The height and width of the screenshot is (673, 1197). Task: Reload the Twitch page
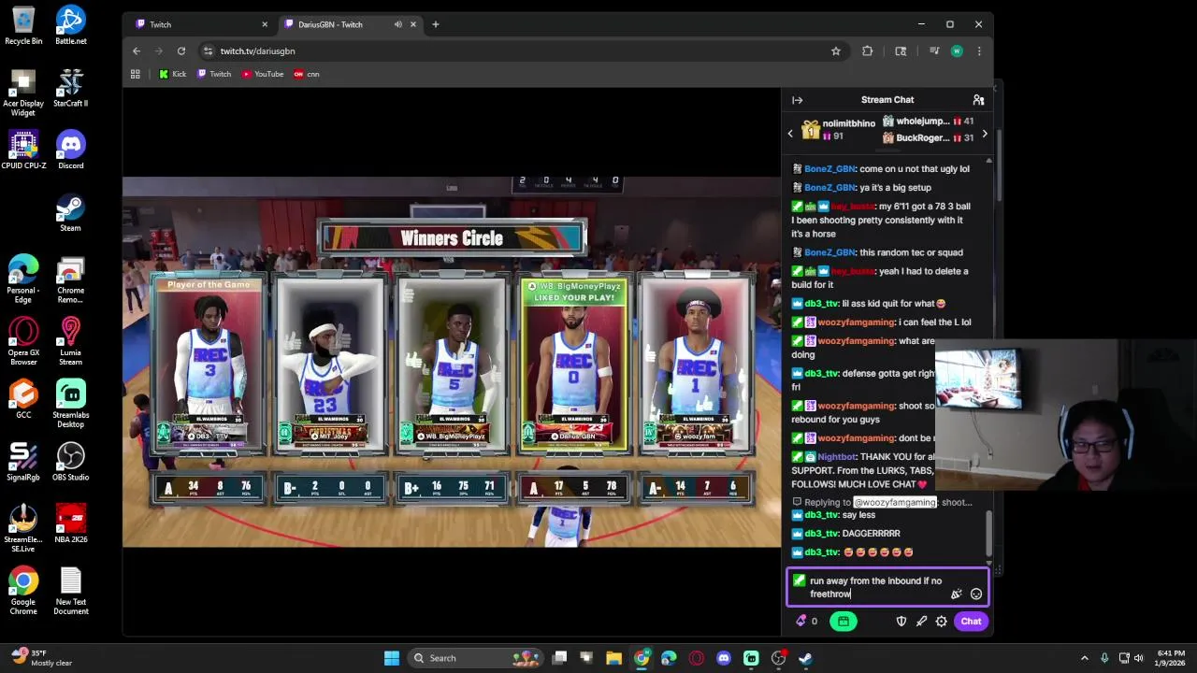[181, 51]
